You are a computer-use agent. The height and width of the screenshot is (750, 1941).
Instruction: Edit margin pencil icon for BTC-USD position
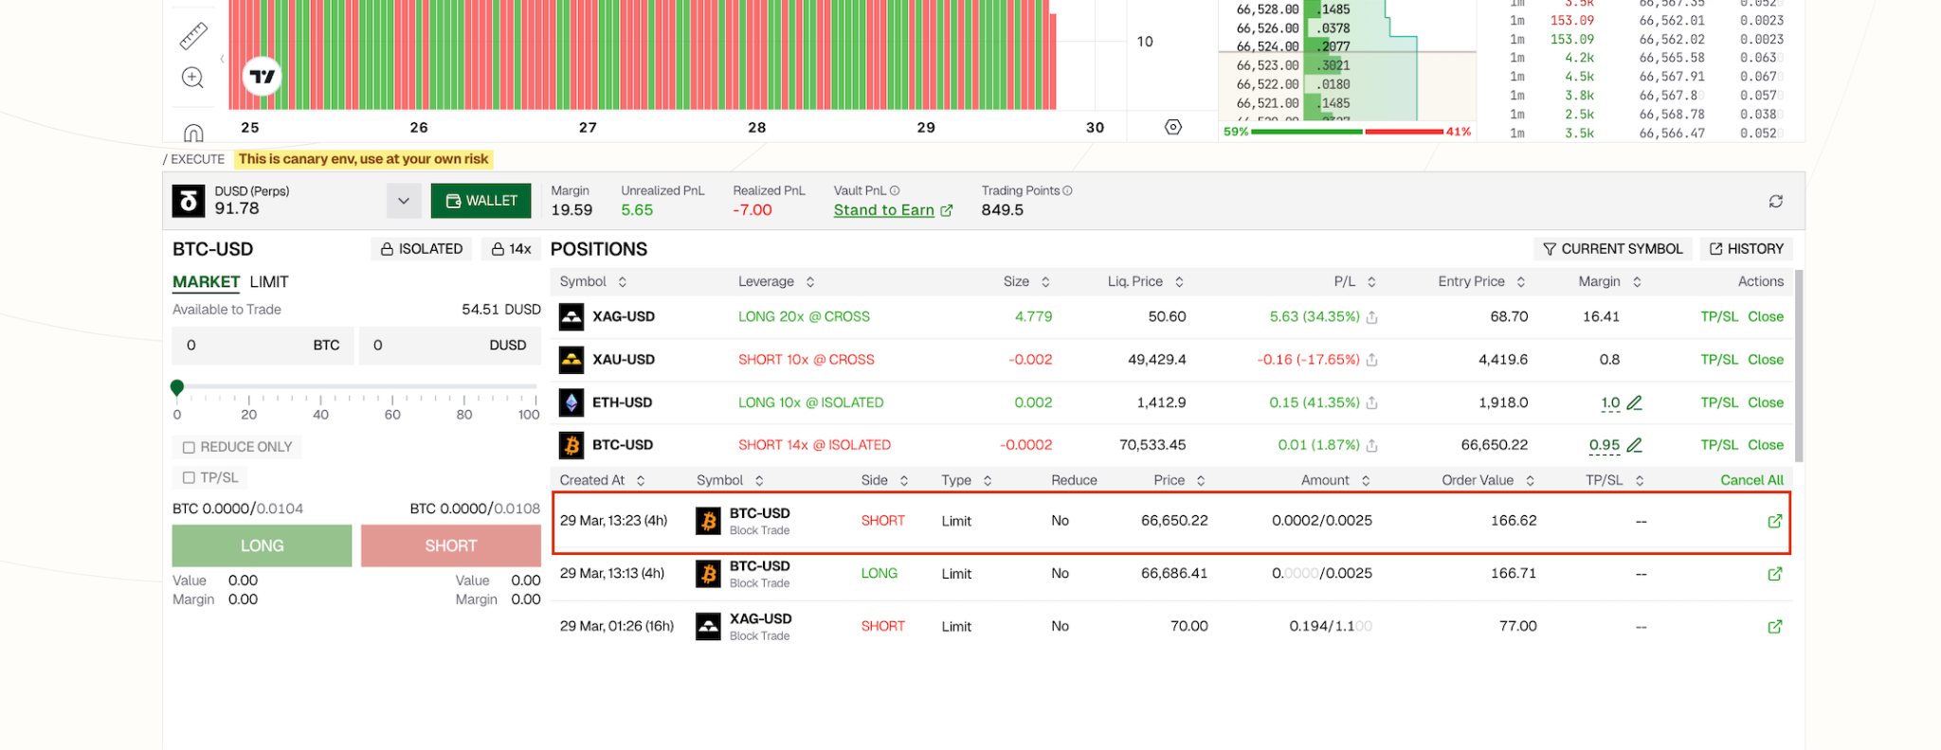click(x=1634, y=445)
